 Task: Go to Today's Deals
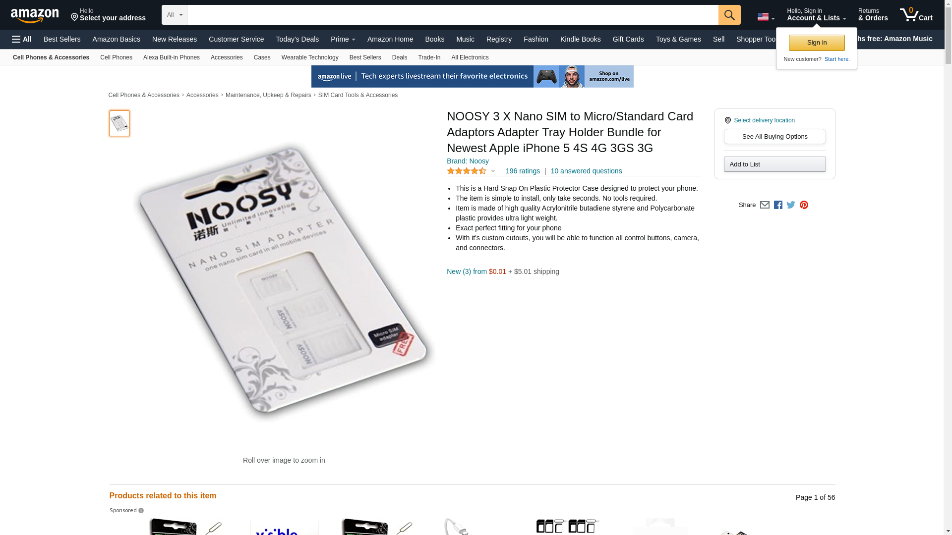[297, 39]
